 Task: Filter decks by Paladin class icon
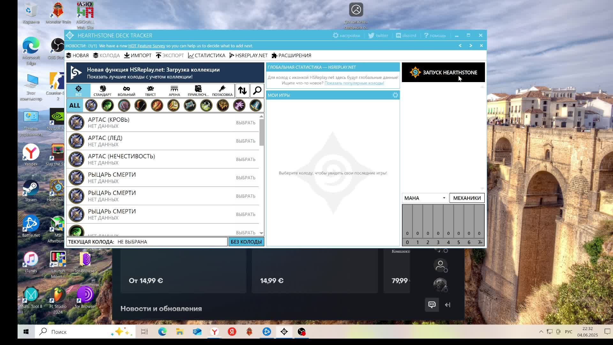[x=173, y=105]
